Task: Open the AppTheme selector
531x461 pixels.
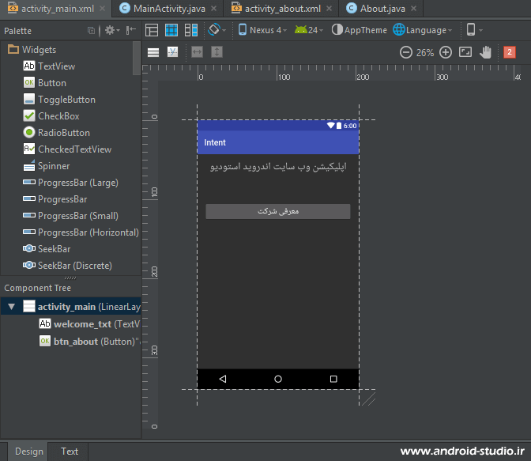Action: (x=360, y=30)
